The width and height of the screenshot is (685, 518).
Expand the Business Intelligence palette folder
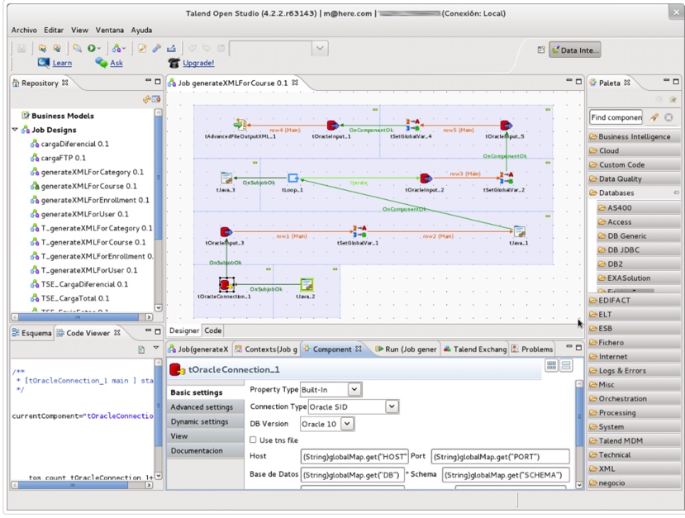pyautogui.click(x=634, y=136)
